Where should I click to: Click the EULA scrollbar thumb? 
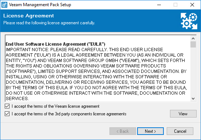coord(193,44)
